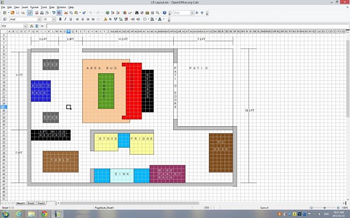Viewport: 350px width, 218px height.
Task: Open the New document type dropdown arrow
Action: (x=8, y=13)
